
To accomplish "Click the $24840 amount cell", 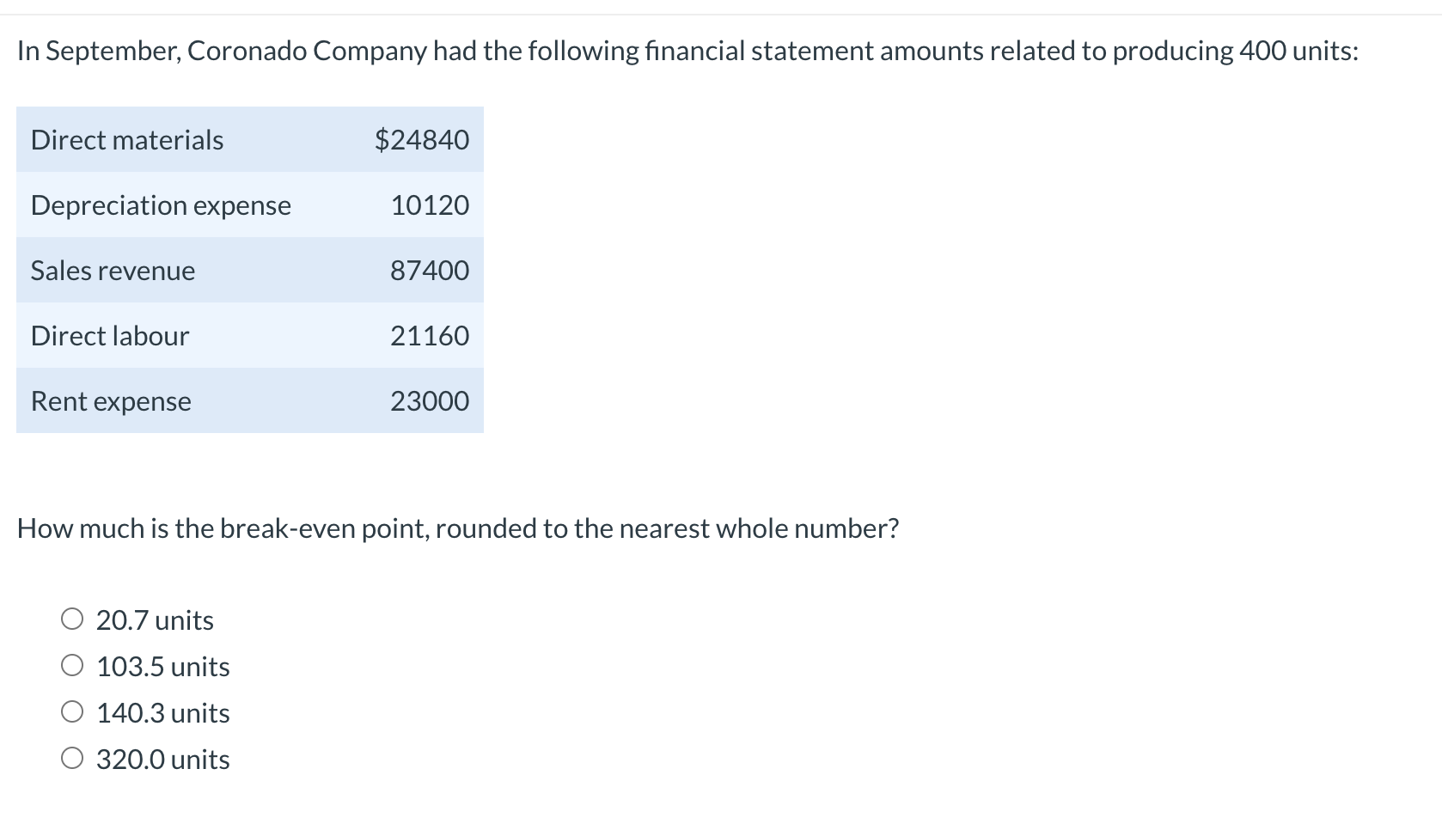I will coord(422,139).
